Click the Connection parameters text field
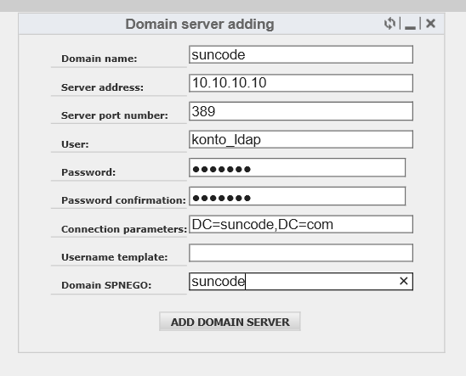 (x=301, y=224)
